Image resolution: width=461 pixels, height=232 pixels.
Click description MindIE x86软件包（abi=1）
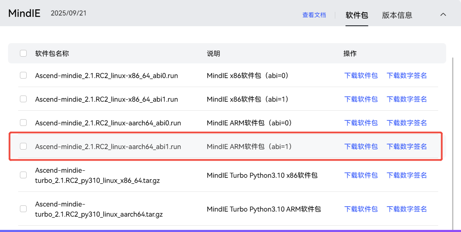coord(248,99)
